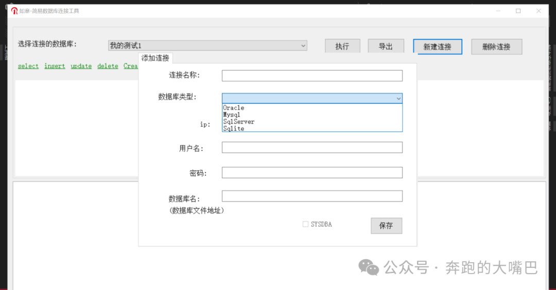
Task: Click the 删除连接 button
Action: click(496, 47)
